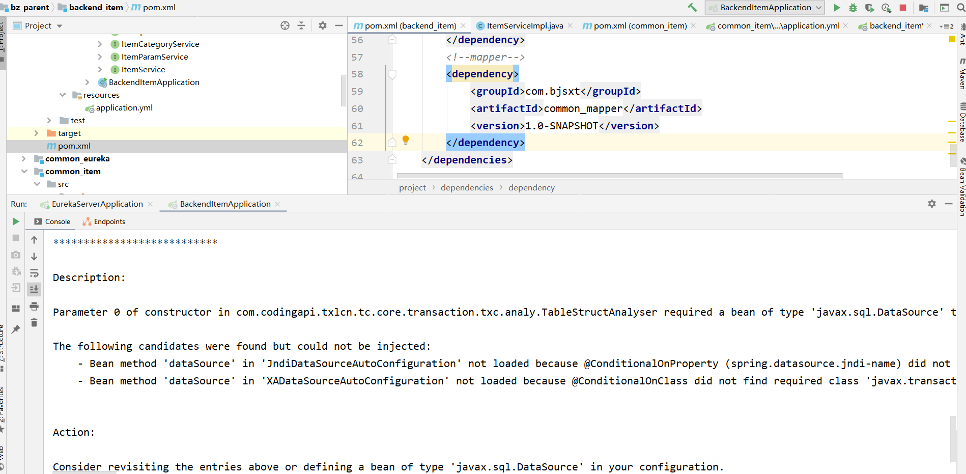Toggle the Ant tool window
The width and height of the screenshot is (966, 474).
pyautogui.click(x=962, y=35)
